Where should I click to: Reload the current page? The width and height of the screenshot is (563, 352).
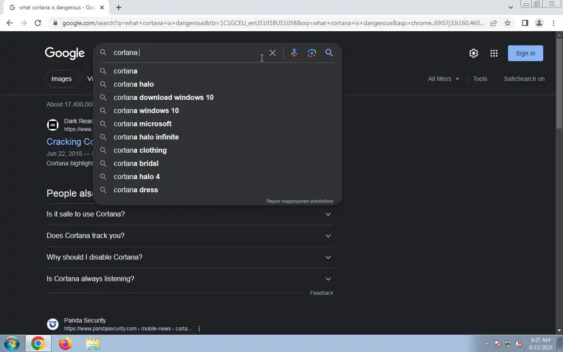pyautogui.click(x=38, y=23)
